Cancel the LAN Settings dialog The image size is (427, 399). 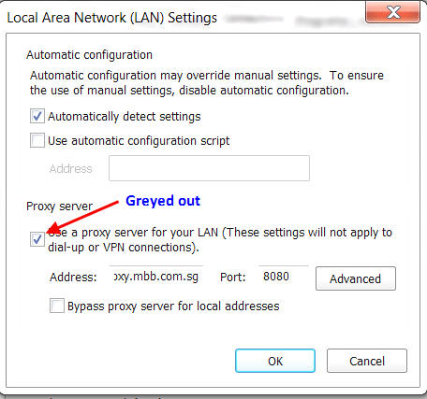pyautogui.click(x=367, y=361)
